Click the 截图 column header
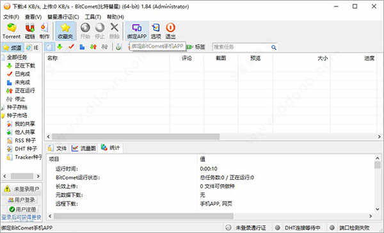The image size is (384, 233). point(221,58)
